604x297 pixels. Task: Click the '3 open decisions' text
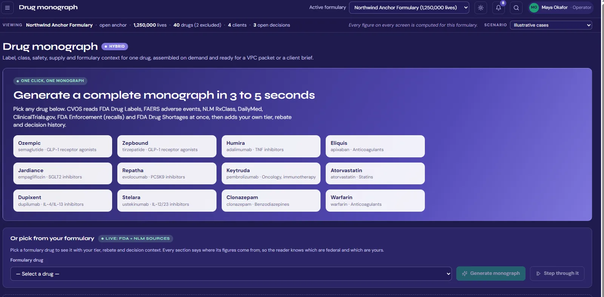click(x=272, y=25)
